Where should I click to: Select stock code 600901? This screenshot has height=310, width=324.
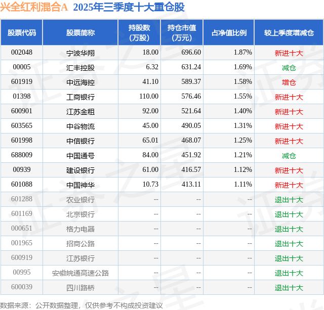[22, 111]
